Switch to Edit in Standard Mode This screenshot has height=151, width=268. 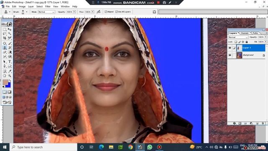coord(5,92)
